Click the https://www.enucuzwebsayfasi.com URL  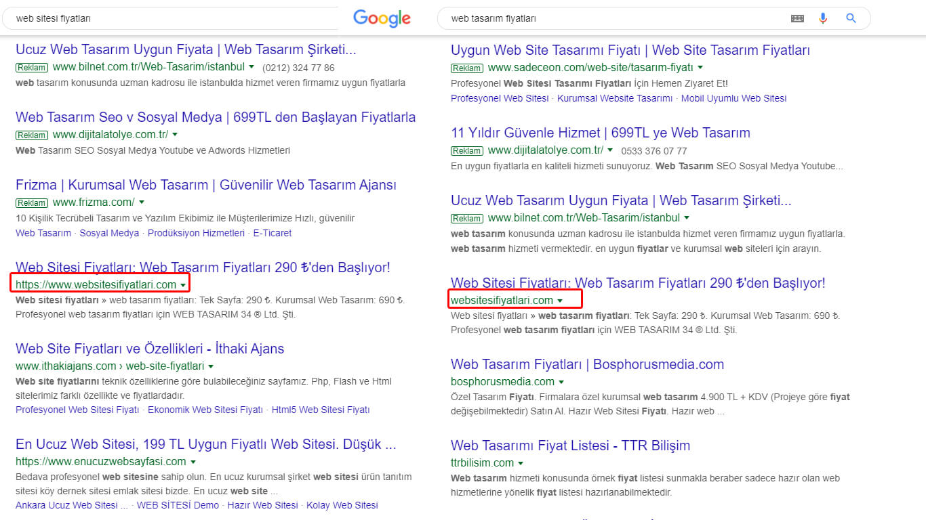101,462
